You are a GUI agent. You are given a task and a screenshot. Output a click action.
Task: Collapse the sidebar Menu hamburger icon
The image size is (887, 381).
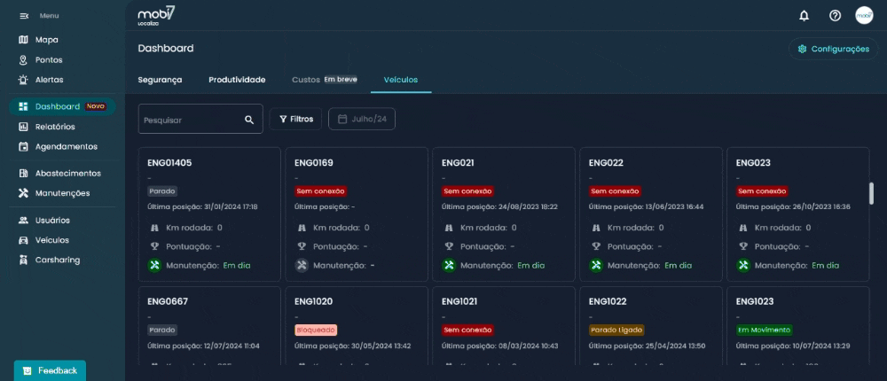pyautogui.click(x=24, y=16)
